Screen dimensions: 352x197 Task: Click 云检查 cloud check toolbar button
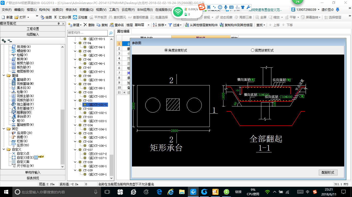pyautogui.click(x=80, y=17)
